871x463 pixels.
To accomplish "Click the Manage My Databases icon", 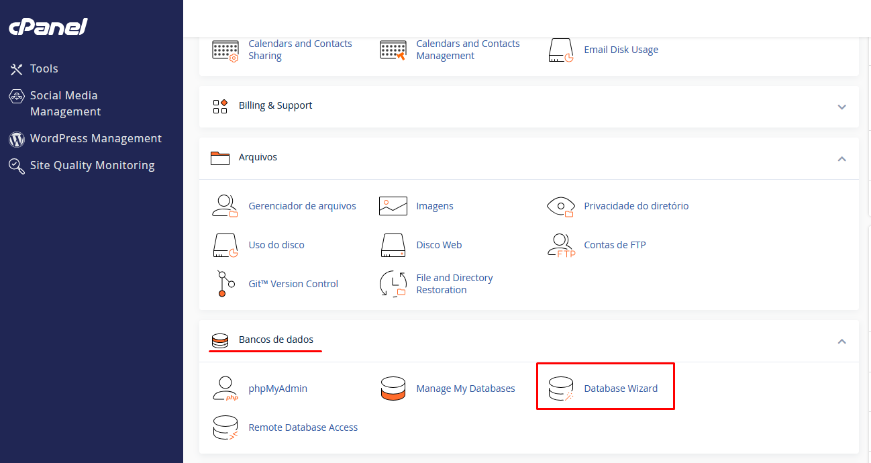I will (393, 389).
